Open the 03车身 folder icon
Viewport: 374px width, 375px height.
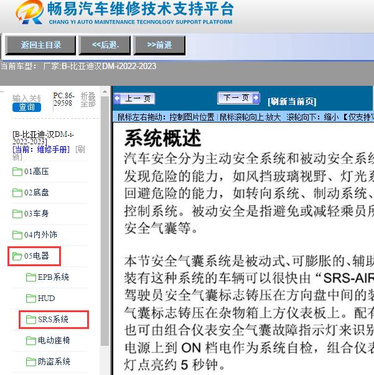(17, 213)
